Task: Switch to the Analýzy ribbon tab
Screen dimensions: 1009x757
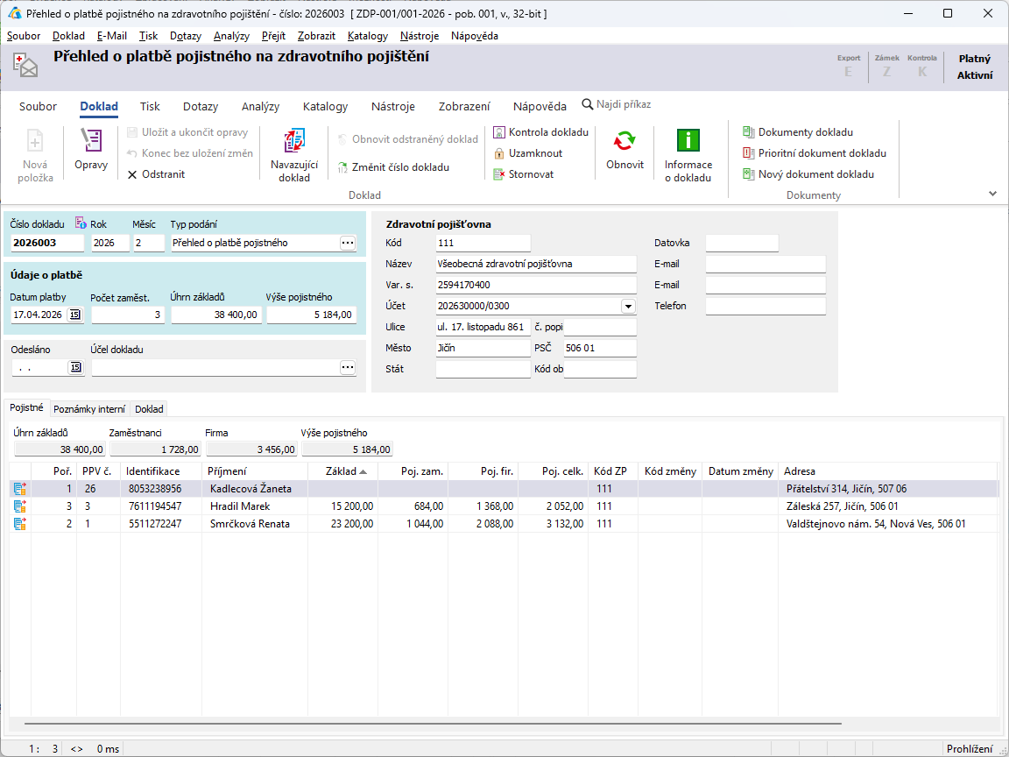Action: click(260, 107)
